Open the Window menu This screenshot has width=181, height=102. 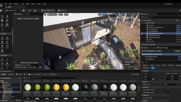(16, 4)
